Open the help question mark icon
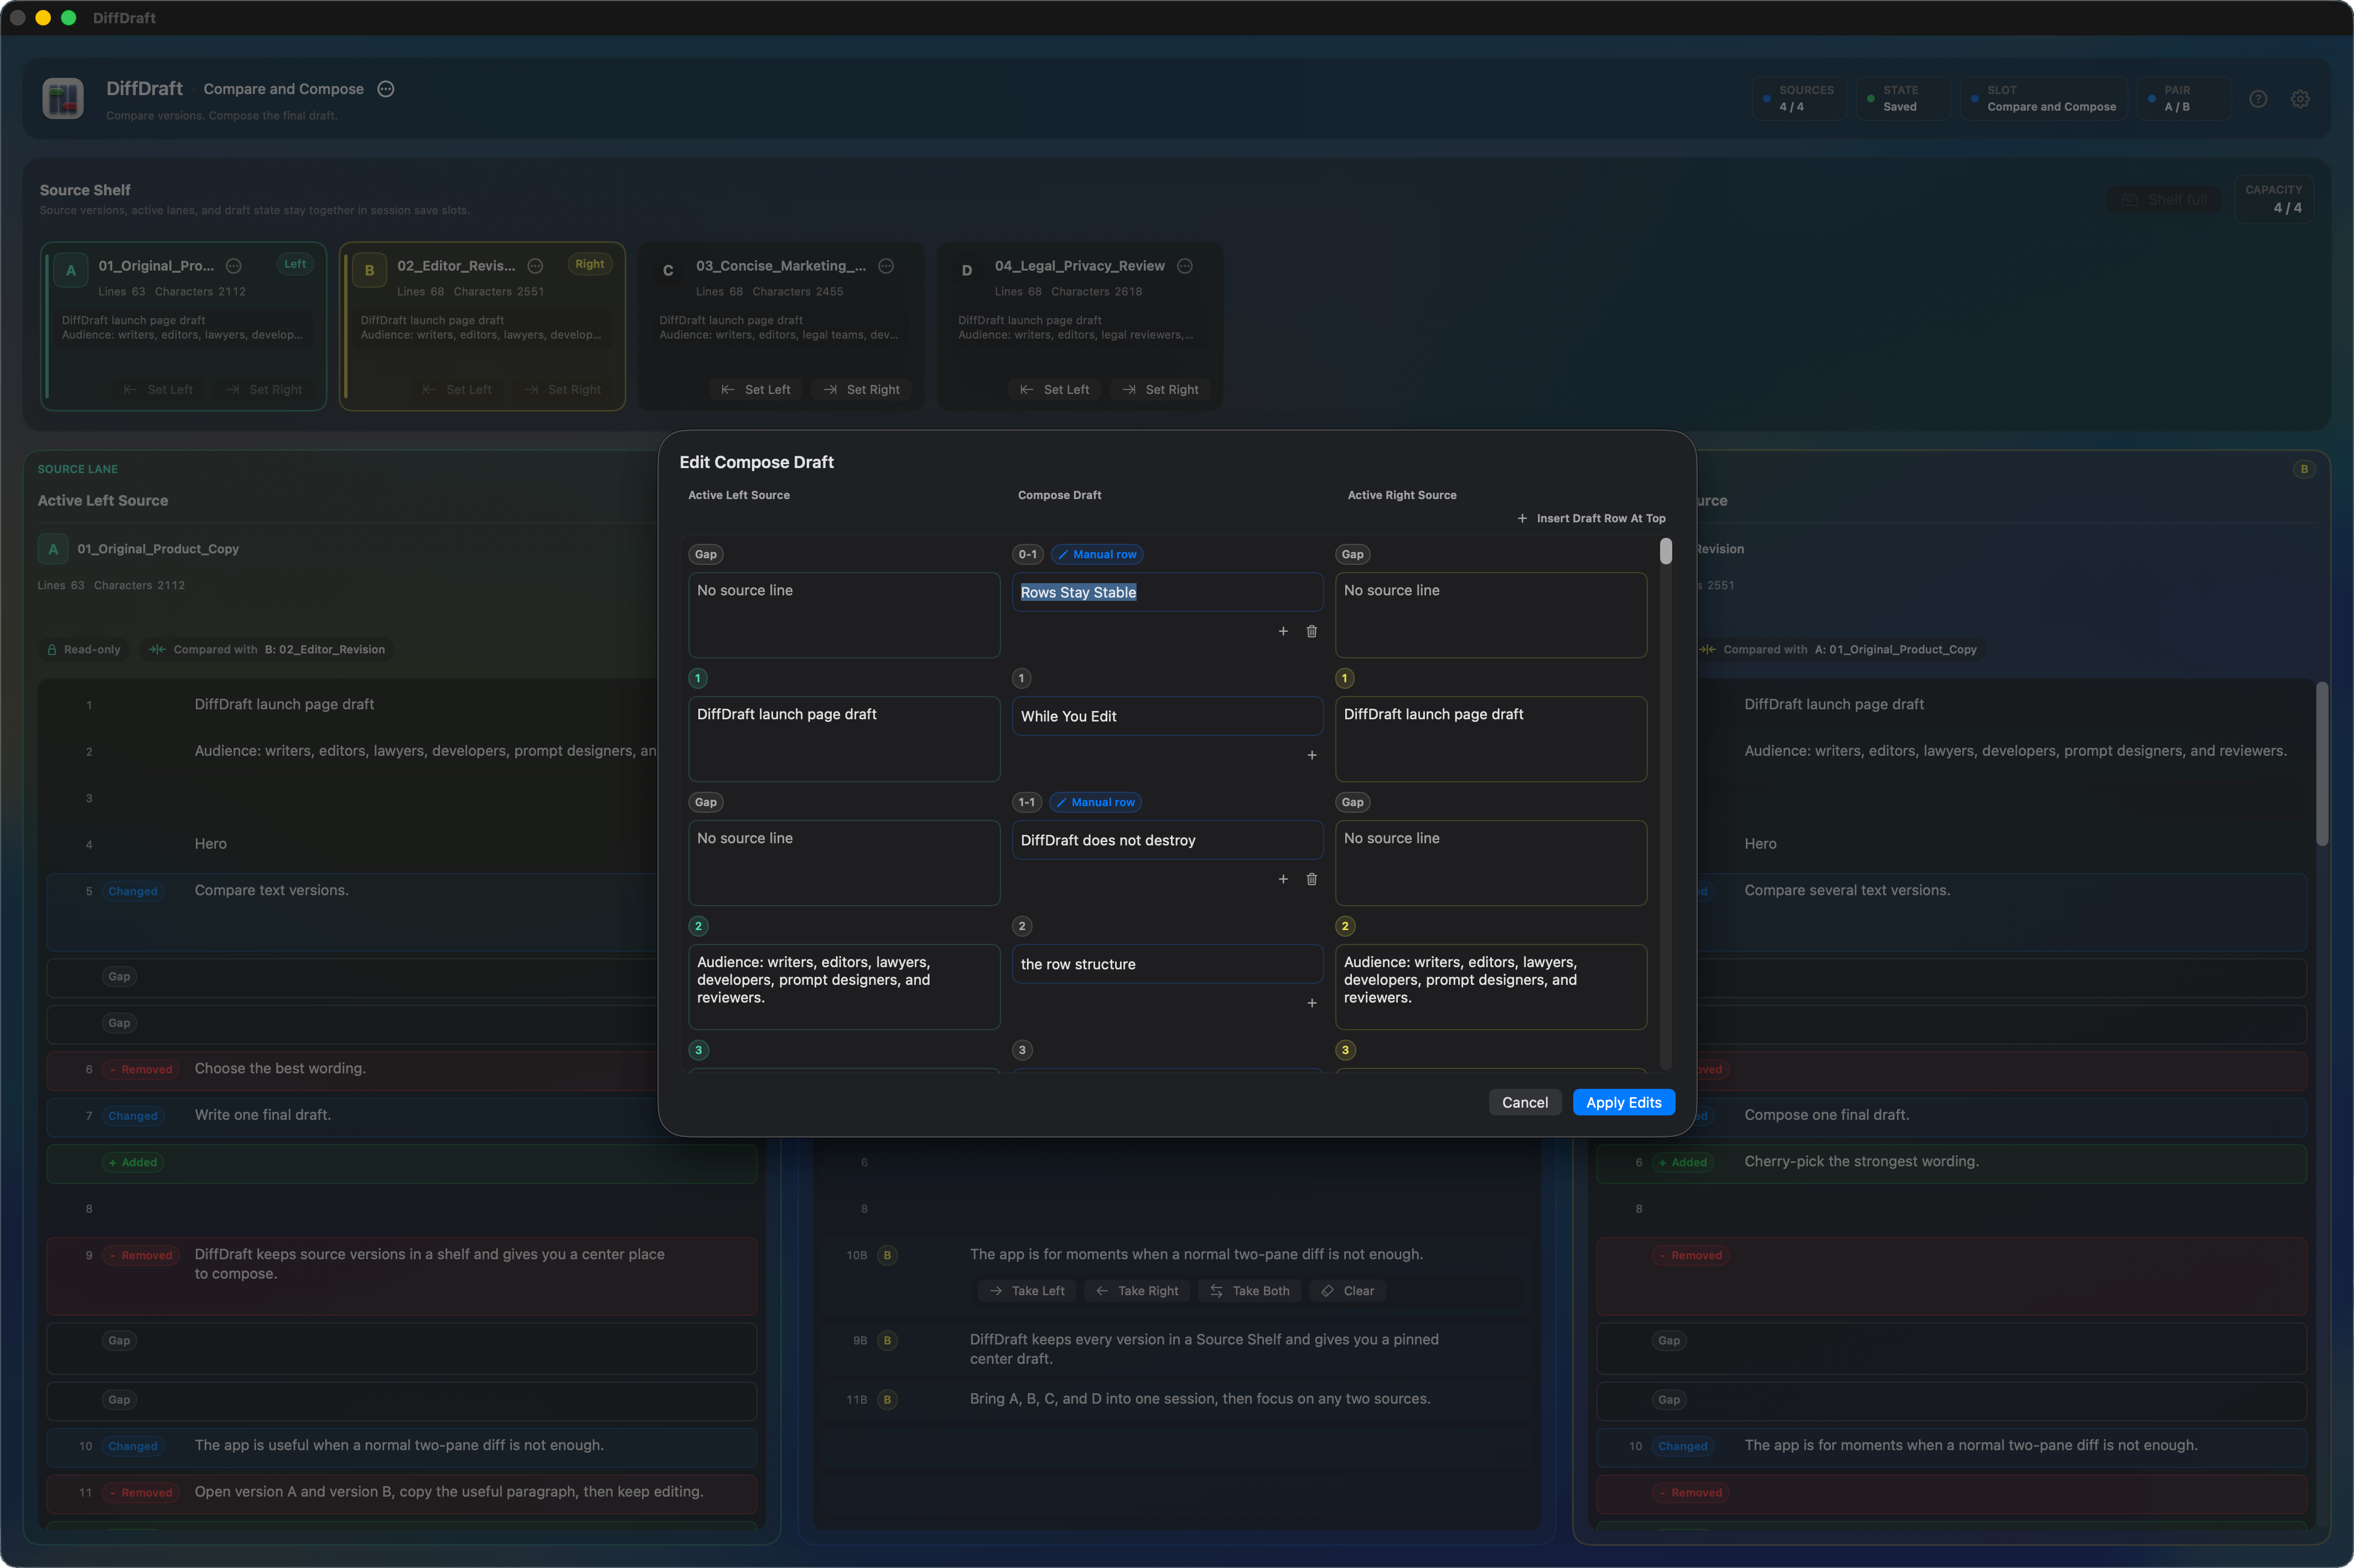Image resolution: width=2354 pixels, height=1568 pixels. click(2258, 99)
